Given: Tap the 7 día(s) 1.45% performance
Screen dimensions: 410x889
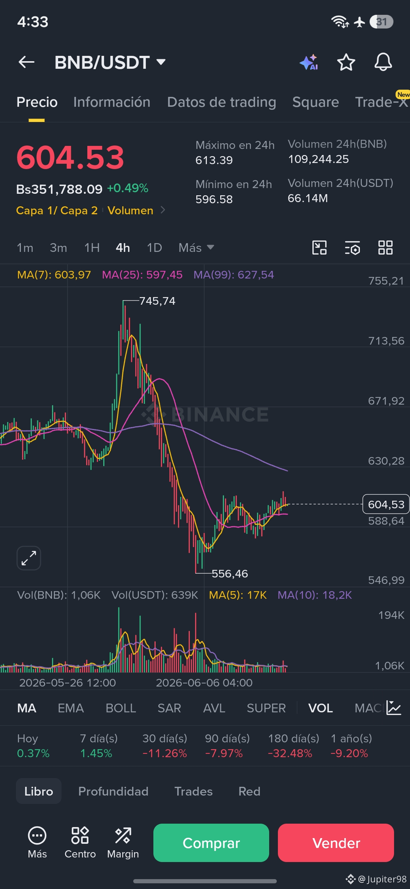Looking at the screenshot, I should [x=99, y=746].
